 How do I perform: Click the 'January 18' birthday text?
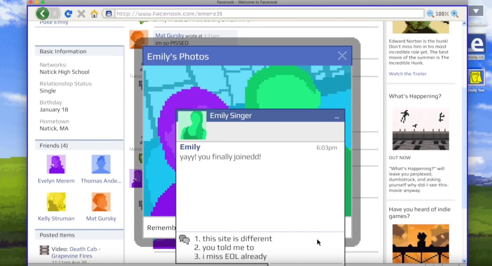54,109
